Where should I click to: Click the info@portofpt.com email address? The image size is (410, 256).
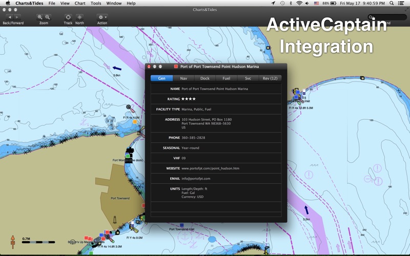point(196,179)
